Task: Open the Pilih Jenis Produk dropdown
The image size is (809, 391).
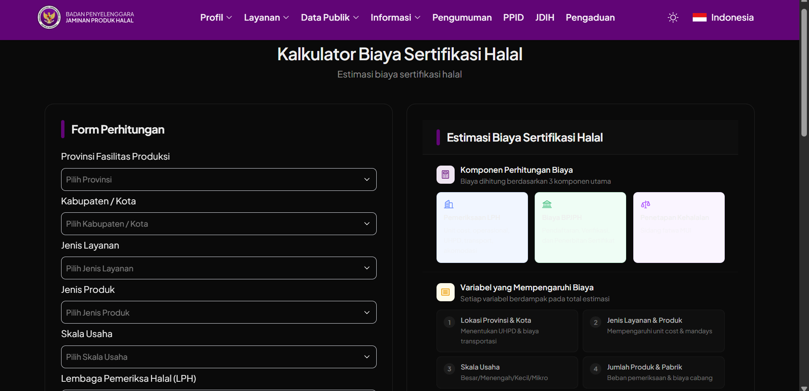Action: (x=219, y=312)
